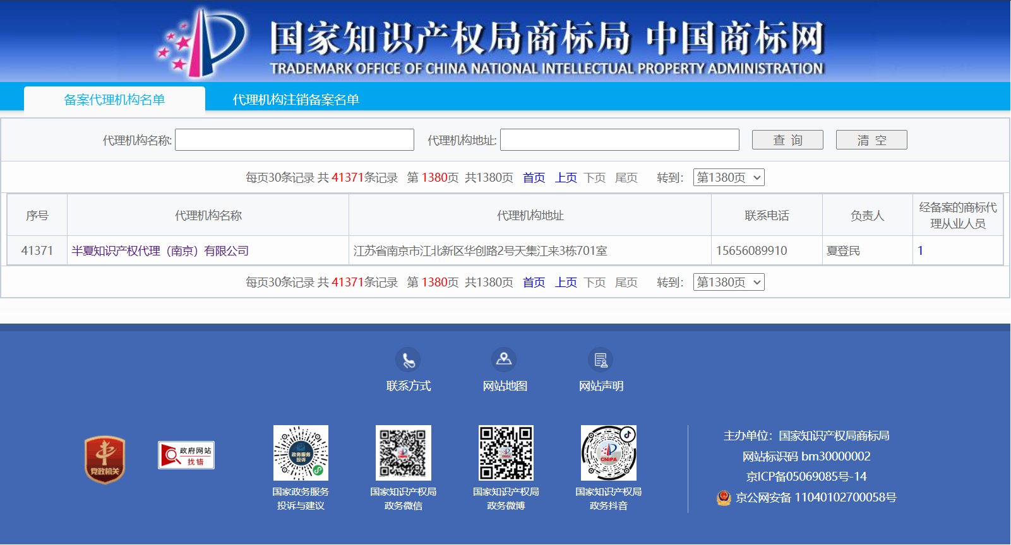Screen dimensions: 1011x545
Task: Open the top 第1380页 page dropdown
Action: [729, 177]
